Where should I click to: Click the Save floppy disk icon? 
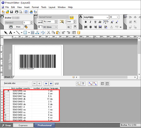tap(12, 12)
